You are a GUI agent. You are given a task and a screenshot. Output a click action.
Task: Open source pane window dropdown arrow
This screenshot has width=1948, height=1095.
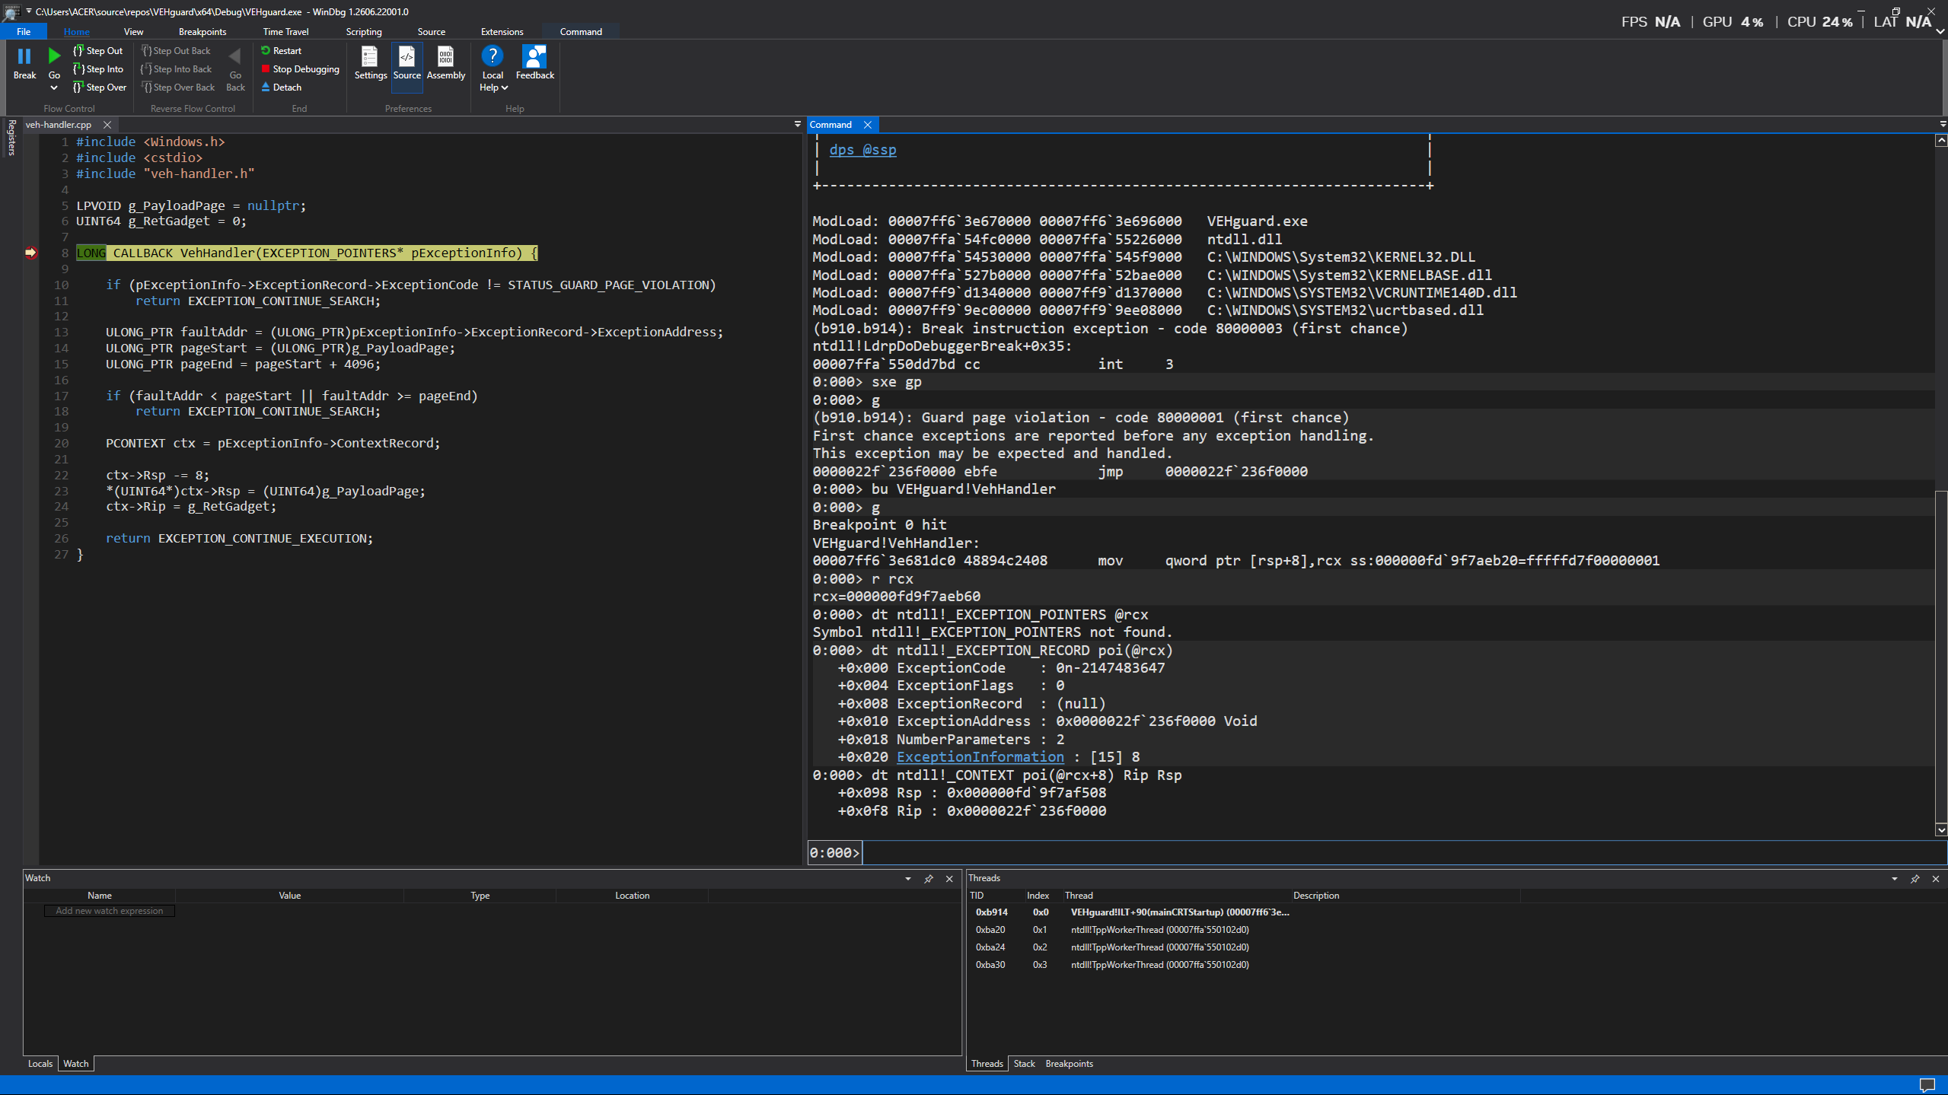point(798,124)
